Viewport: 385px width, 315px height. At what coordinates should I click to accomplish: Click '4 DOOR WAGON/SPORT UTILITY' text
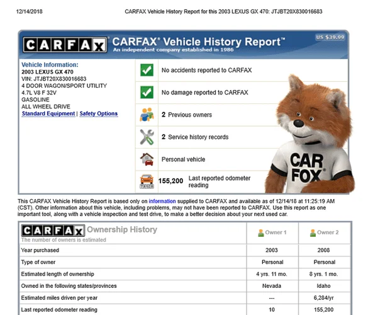64,86
